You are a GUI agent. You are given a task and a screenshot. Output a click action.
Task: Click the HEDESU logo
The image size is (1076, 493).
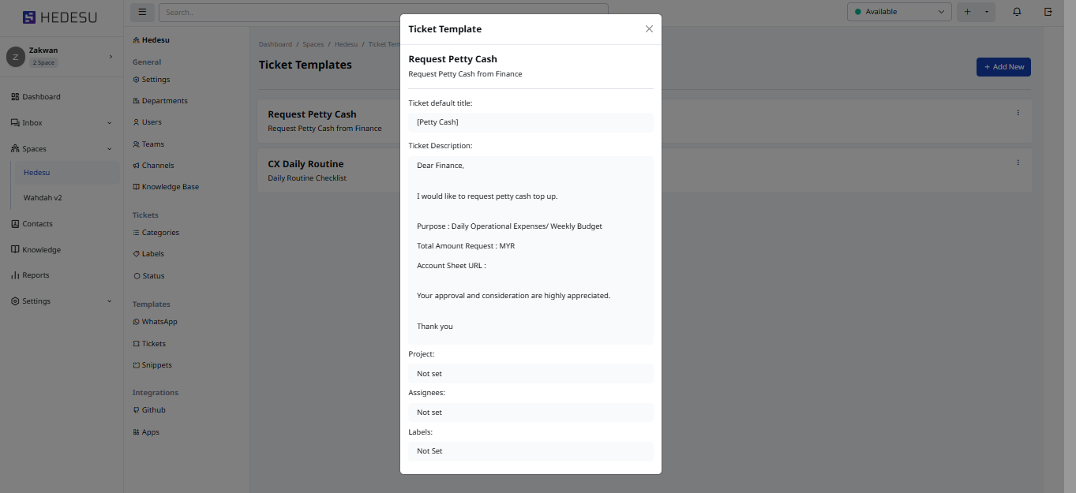[x=60, y=17]
